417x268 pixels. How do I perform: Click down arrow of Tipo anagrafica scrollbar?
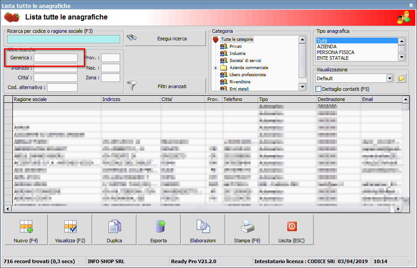pos(401,56)
